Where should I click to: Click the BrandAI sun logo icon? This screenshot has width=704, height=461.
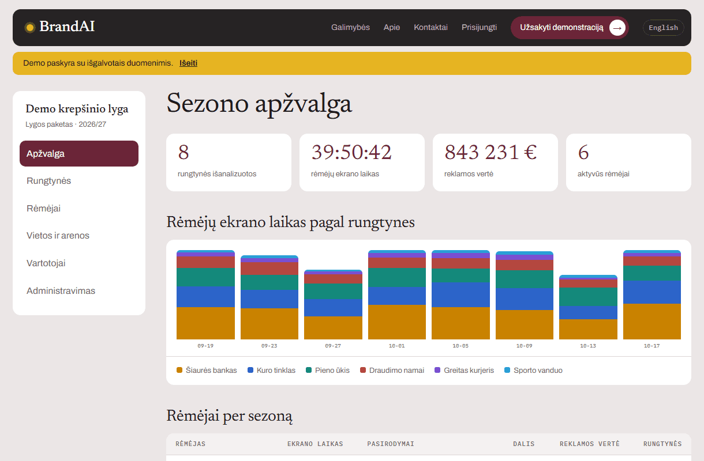pos(30,27)
